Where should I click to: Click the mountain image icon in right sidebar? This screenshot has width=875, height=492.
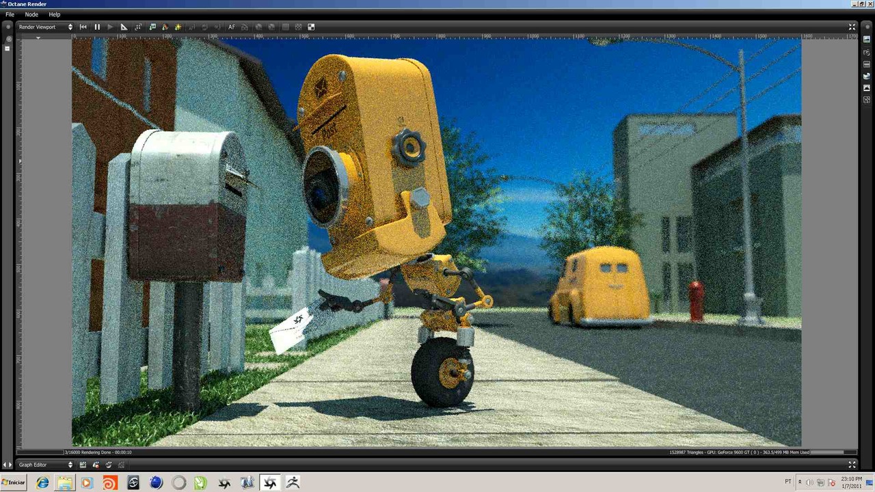click(x=867, y=87)
